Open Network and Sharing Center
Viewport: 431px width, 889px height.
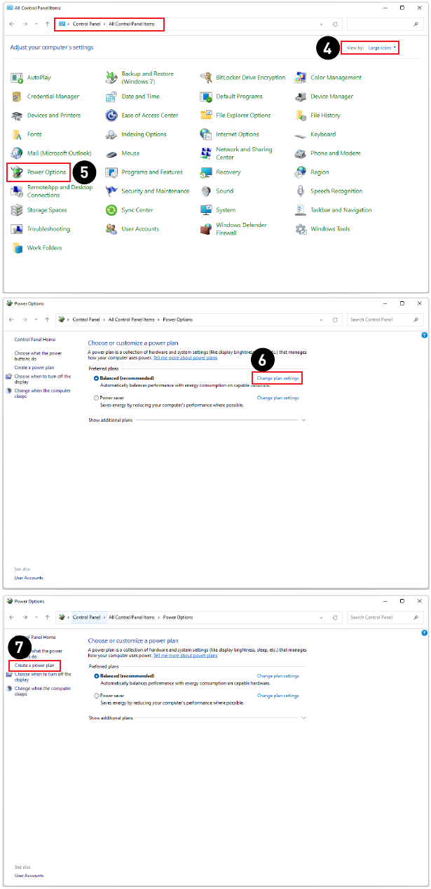point(243,153)
